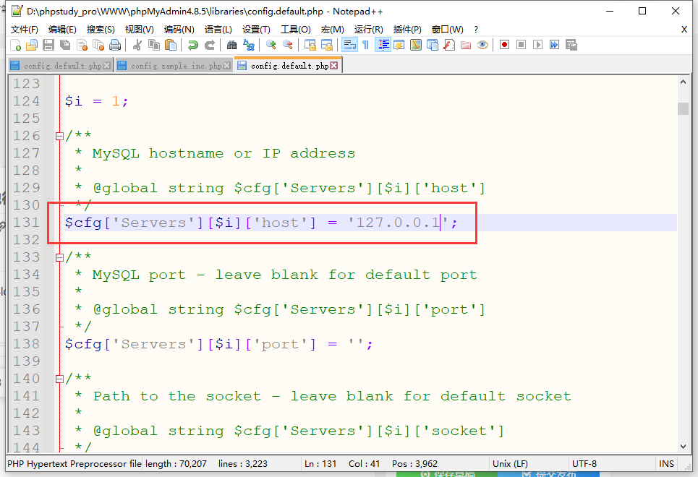
Task: Toggle the indent guide button
Action: pyautogui.click(x=383, y=45)
